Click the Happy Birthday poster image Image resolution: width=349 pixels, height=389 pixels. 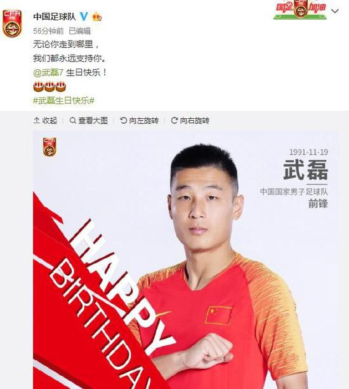tap(187, 260)
